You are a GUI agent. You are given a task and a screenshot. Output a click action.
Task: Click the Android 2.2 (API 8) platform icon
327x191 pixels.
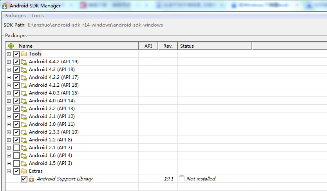[24, 140]
